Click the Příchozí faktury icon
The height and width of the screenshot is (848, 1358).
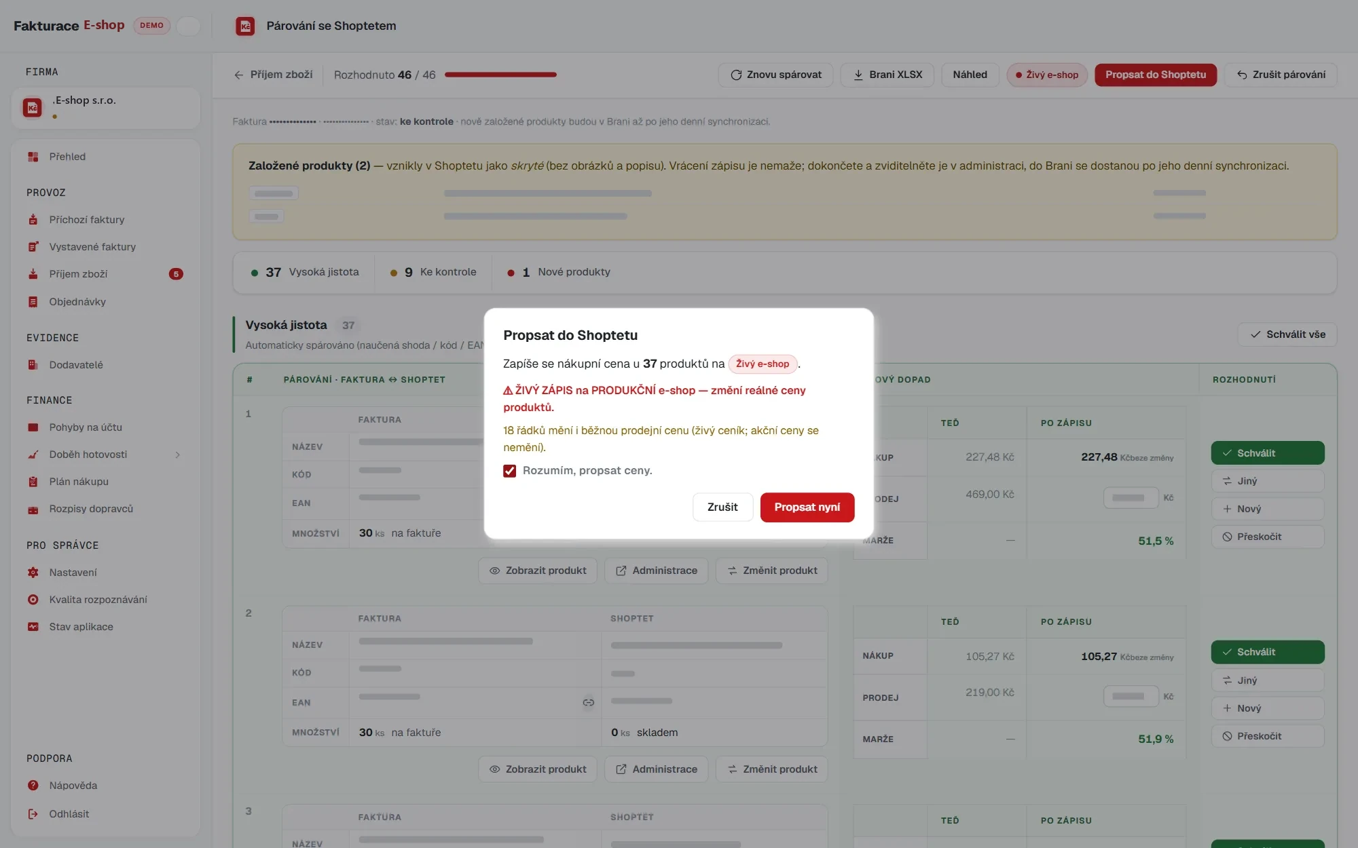33,220
